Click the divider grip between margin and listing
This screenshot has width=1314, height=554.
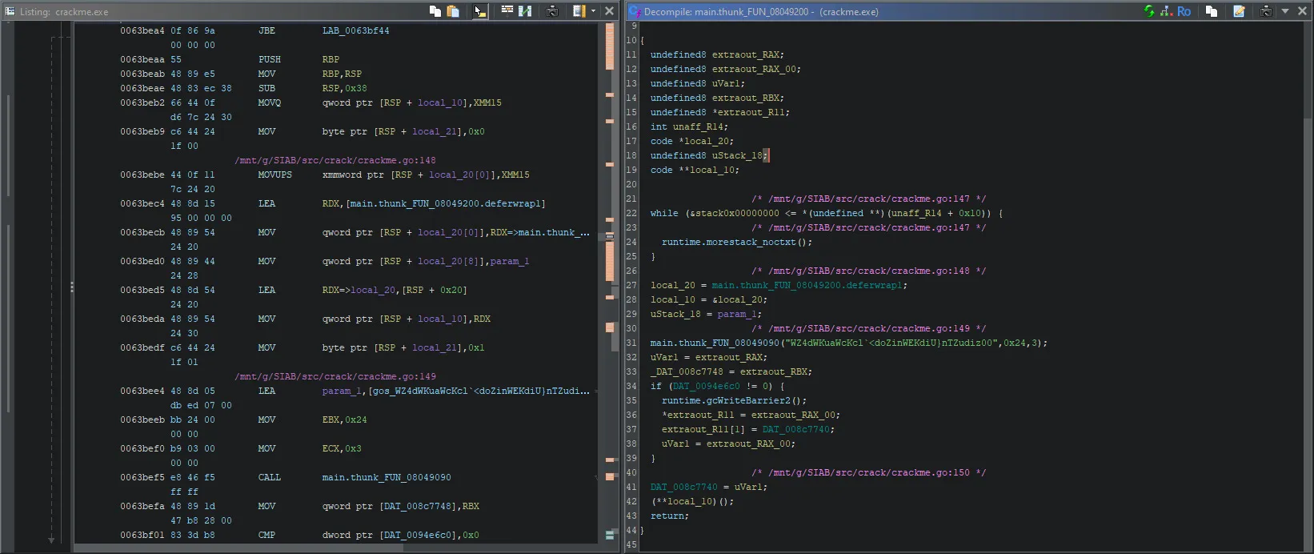[x=71, y=286]
